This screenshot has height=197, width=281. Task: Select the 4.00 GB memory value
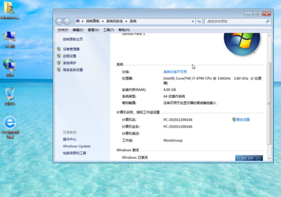170,90
